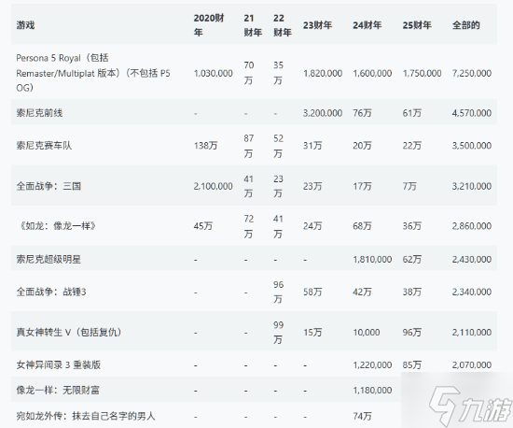Select the 2,860,000 total
This screenshot has width=513, height=428.
(472, 226)
